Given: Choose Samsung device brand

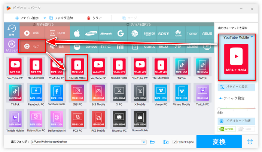Looking at the screenshot, I should [x=91, y=34].
